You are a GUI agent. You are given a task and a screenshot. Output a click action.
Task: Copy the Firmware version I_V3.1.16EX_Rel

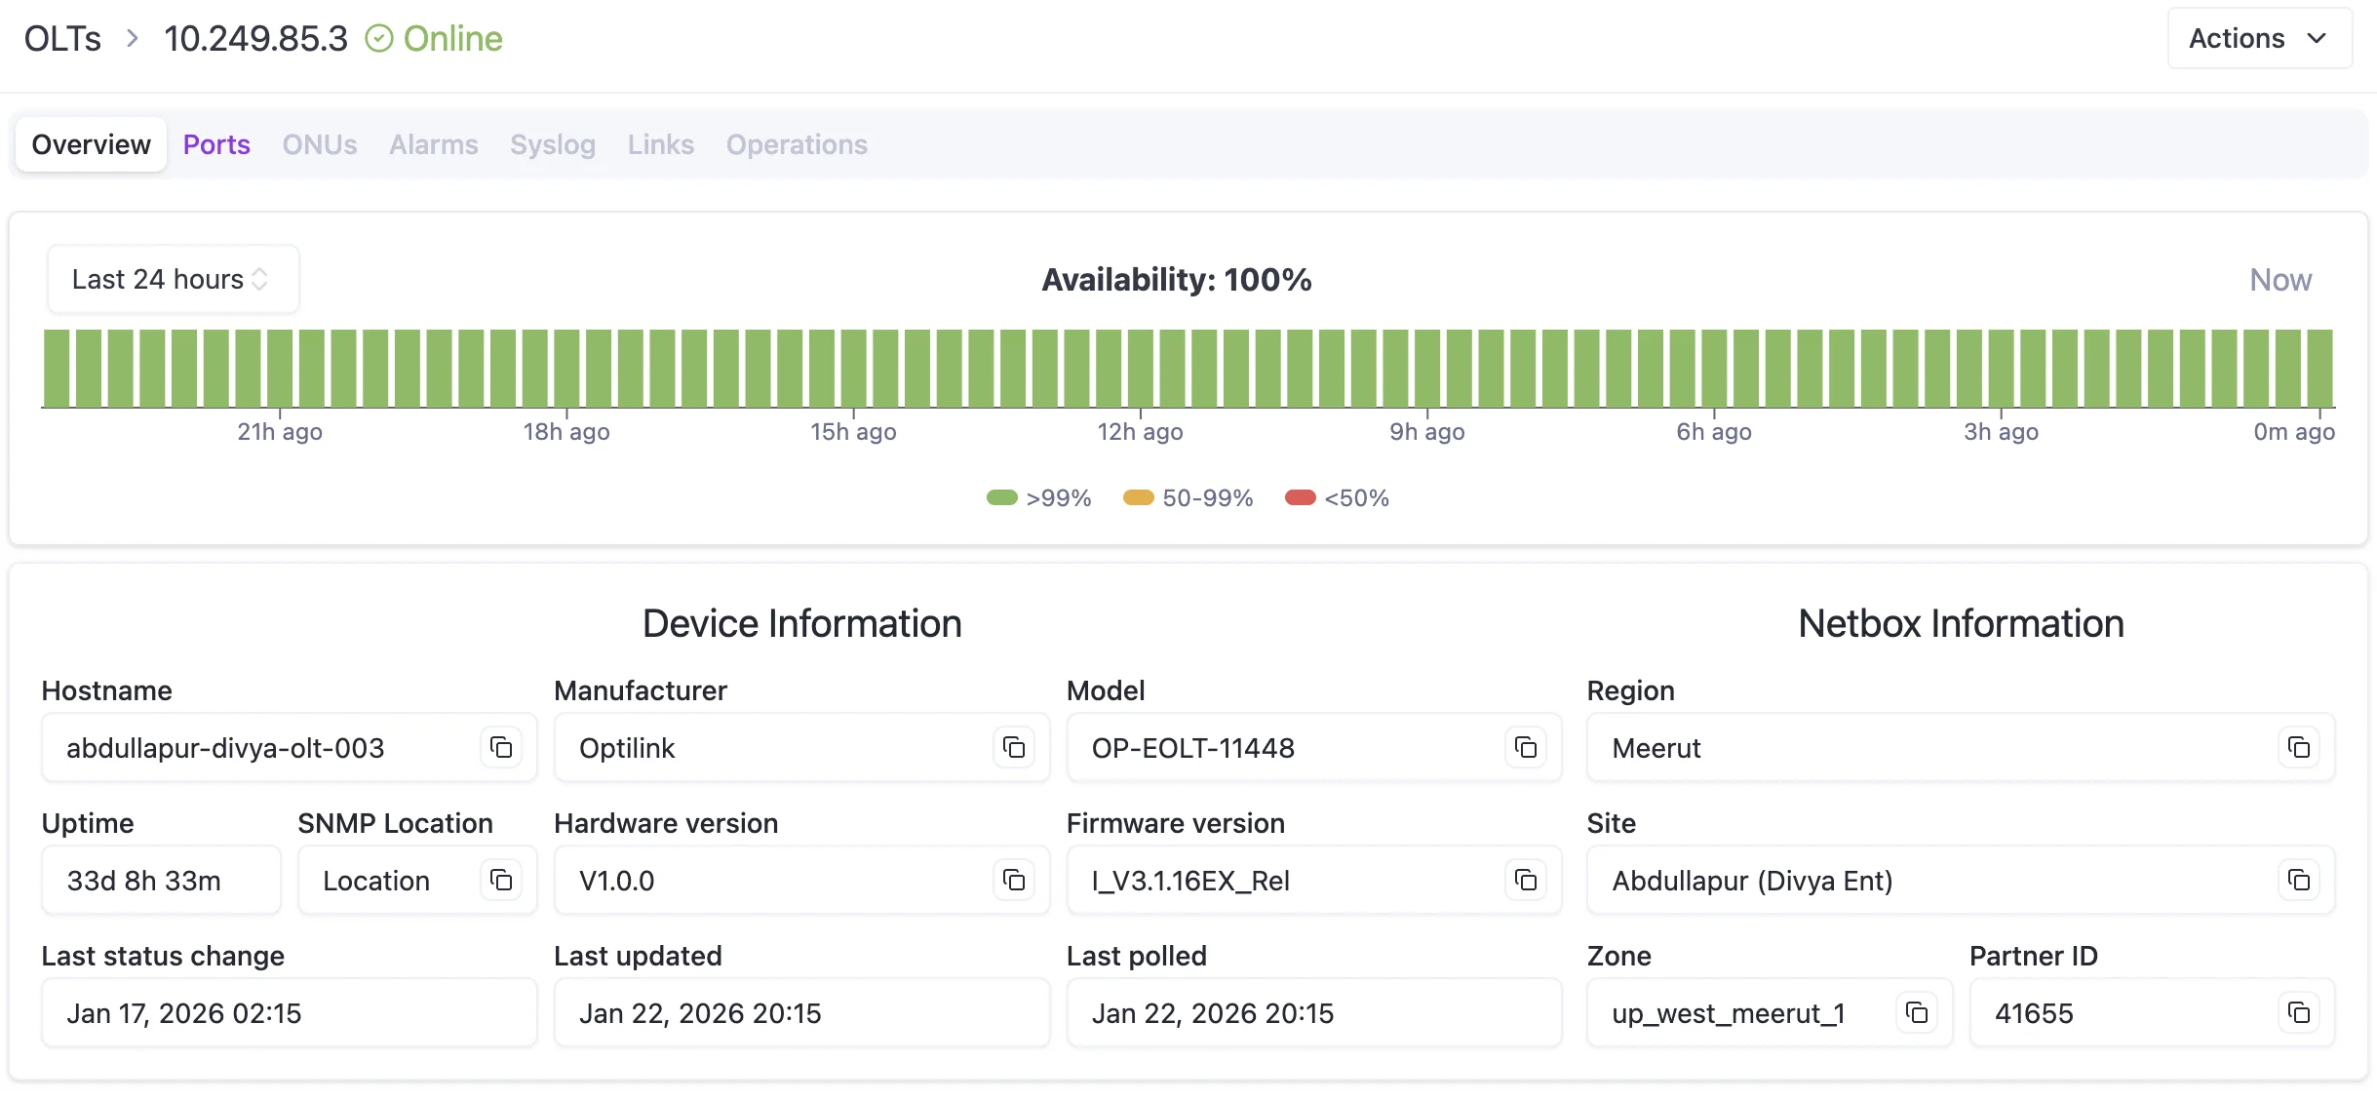coord(1526,880)
